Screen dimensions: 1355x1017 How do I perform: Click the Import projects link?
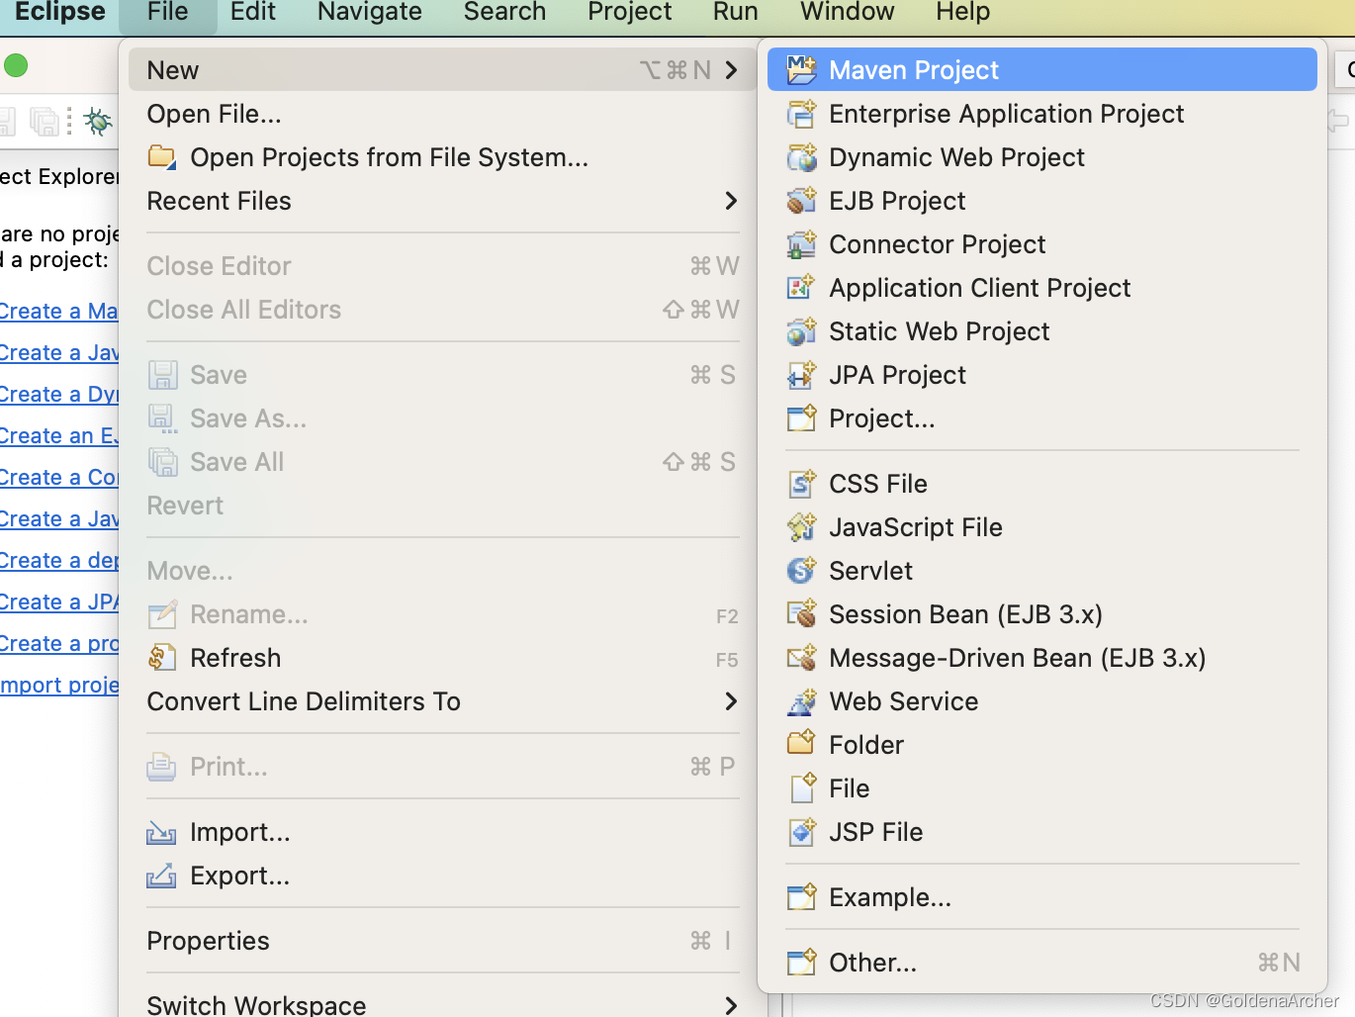click(58, 686)
